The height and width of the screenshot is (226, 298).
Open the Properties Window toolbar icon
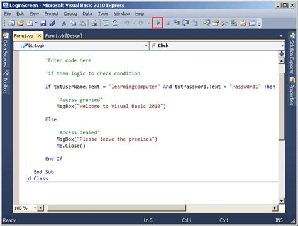(x=216, y=23)
